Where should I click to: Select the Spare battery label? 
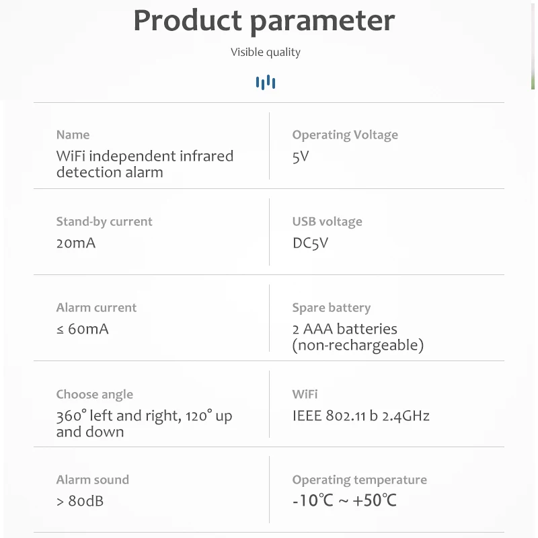pyautogui.click(x=331, y=308)
